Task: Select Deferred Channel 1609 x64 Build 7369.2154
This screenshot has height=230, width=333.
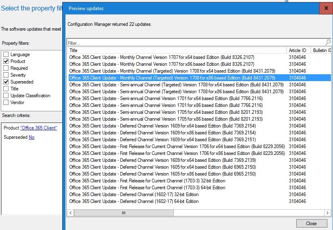Action: [200, 126]
